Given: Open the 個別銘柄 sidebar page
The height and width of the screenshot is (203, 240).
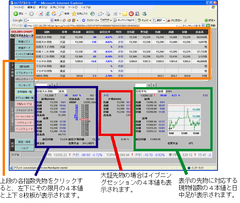Looking at the screenshot, I should pos(24,67).
